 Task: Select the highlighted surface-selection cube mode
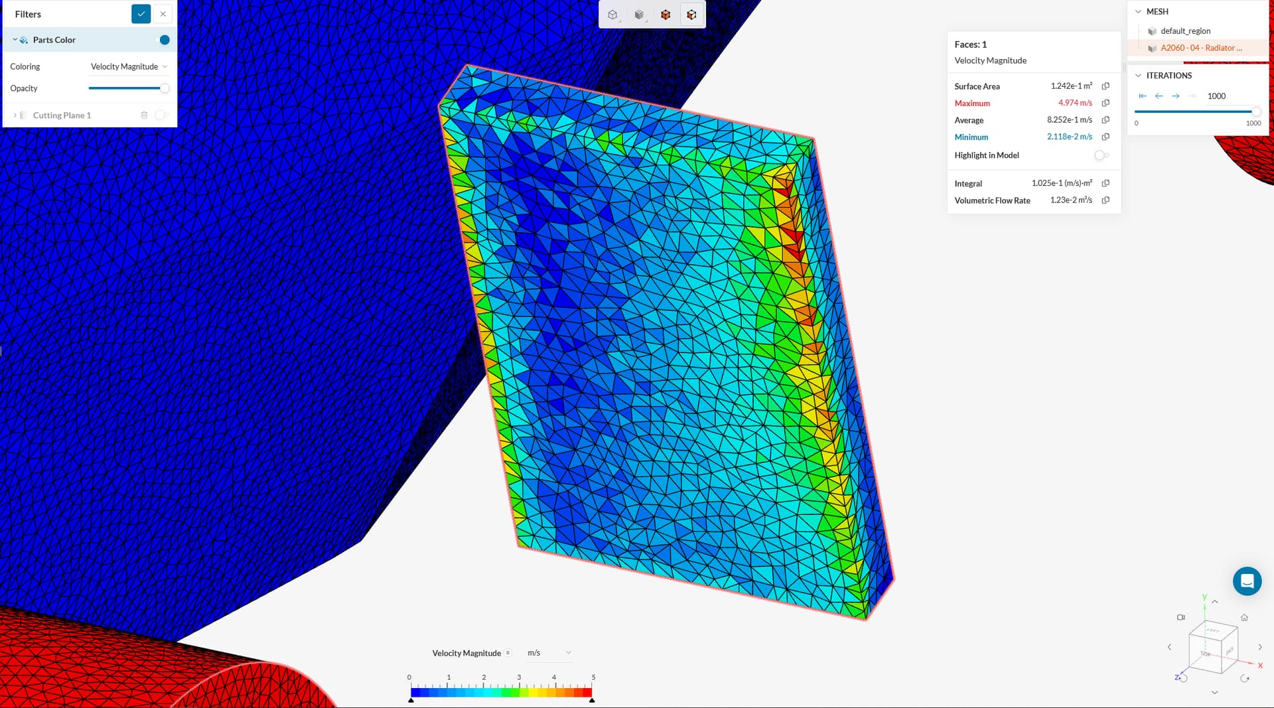click(x=691, y=14)
